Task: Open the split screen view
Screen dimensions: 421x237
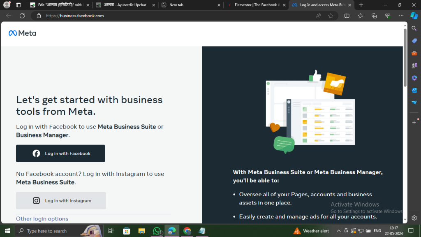Action: [347, 16]
